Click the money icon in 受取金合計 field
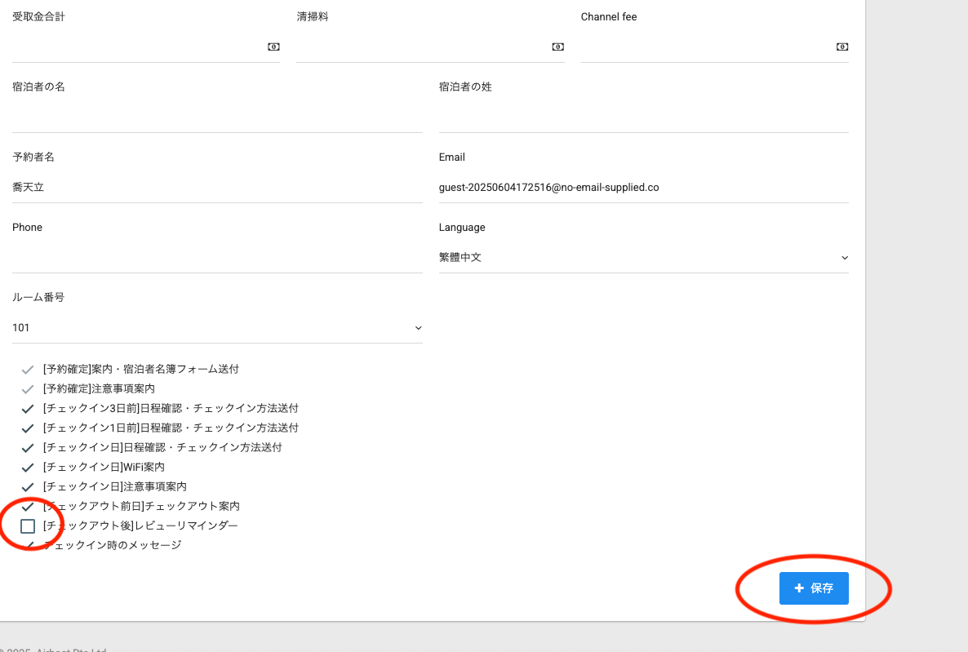Image resolution: width=968 pixels, height=652 pixels. (x=273, y=47)
